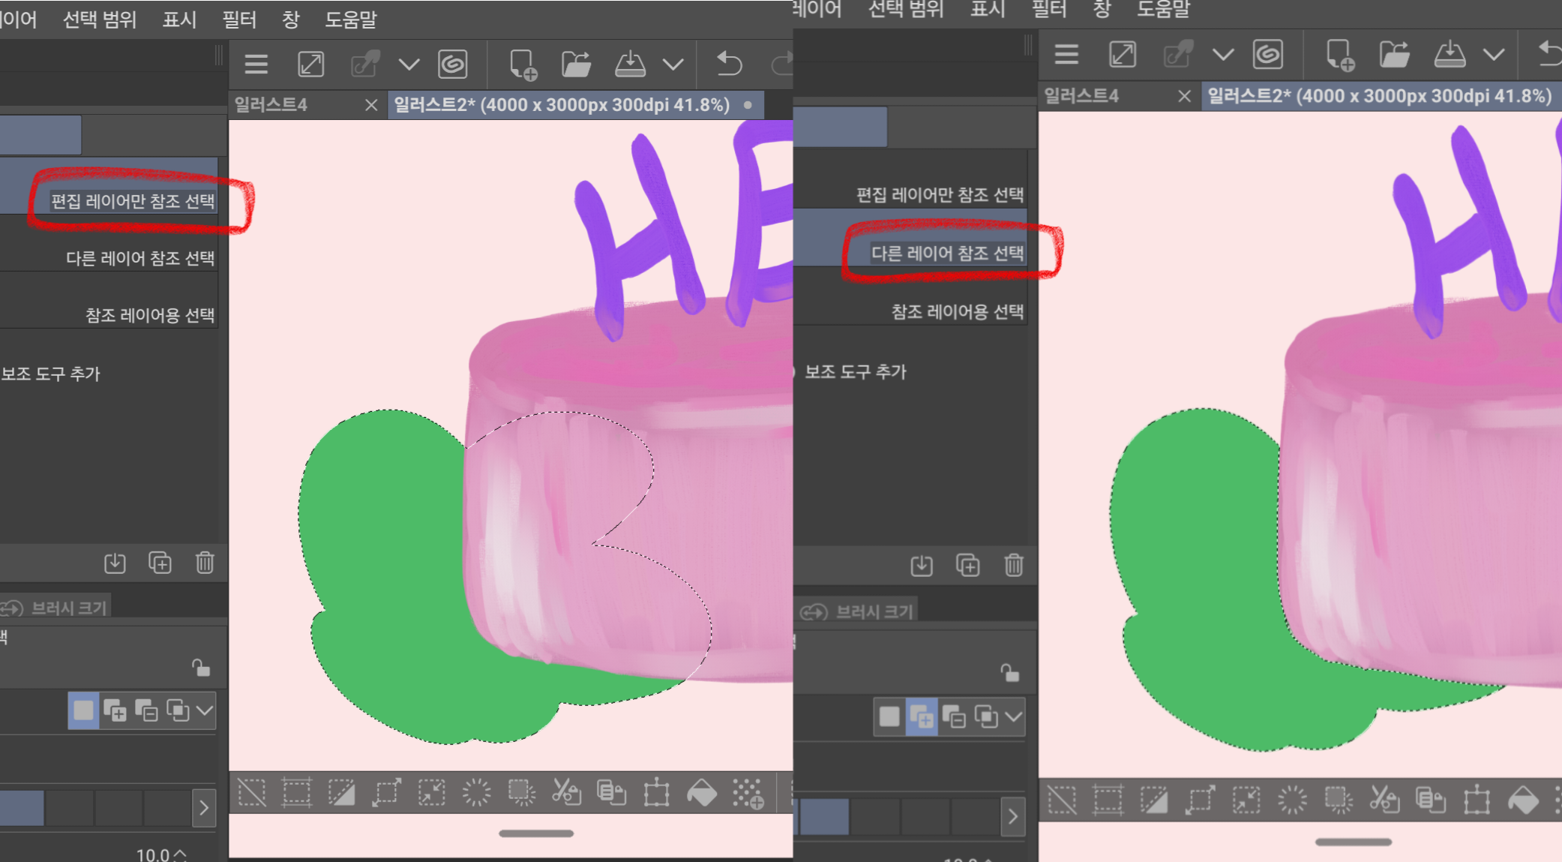Expand color history arrow in left panel
The image size is (1562, 862).
[x=204, y=808]
